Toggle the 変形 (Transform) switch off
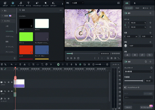The width and height of the screenshot is (155, 110). click(x=126, y=13)
